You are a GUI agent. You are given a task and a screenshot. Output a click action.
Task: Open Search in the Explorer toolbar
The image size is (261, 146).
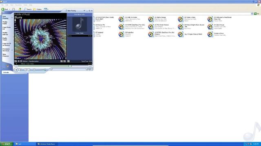pyautogui.click(x=28, y=9)
